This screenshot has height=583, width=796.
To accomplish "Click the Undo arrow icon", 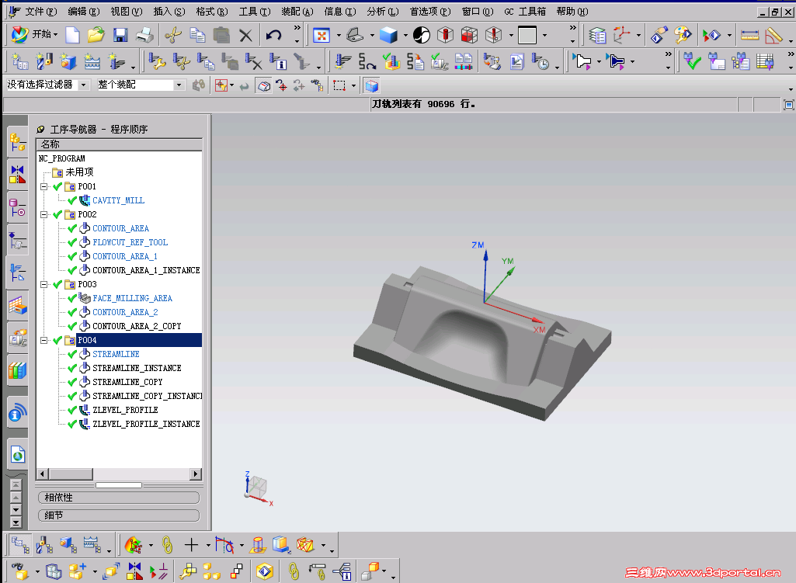I will pos(273,35).
